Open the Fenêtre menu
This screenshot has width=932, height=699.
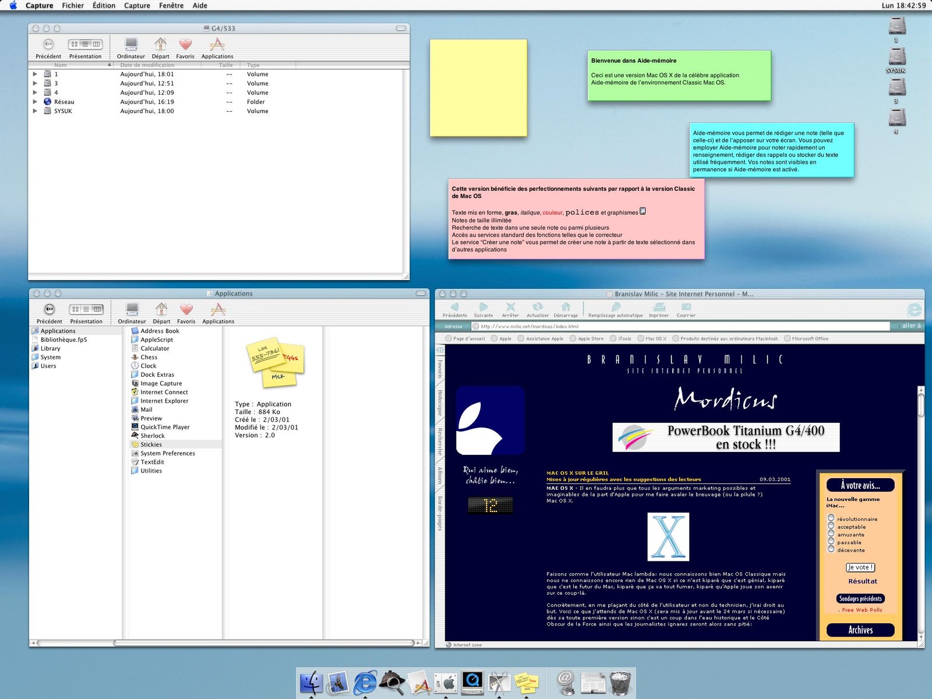pyautogui.click(x=171, y=5)
